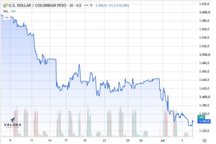The image size is (216, 144).
Task: Select the Vol. indicator label
Action: pos(6,11)
